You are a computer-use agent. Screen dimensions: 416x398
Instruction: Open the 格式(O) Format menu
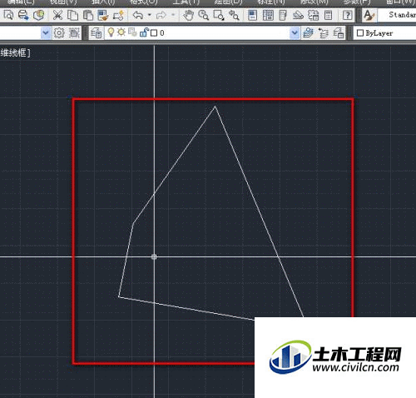[x=144, y=2]
